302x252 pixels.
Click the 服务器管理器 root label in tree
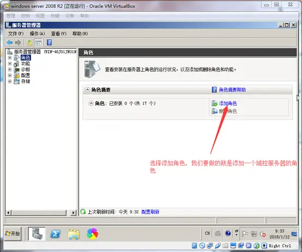45,52
